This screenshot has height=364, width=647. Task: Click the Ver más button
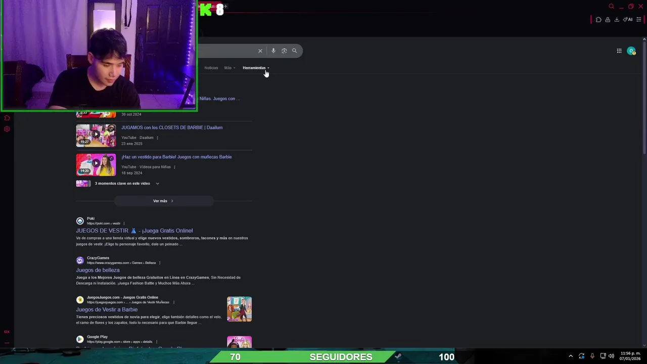(163, 201)
